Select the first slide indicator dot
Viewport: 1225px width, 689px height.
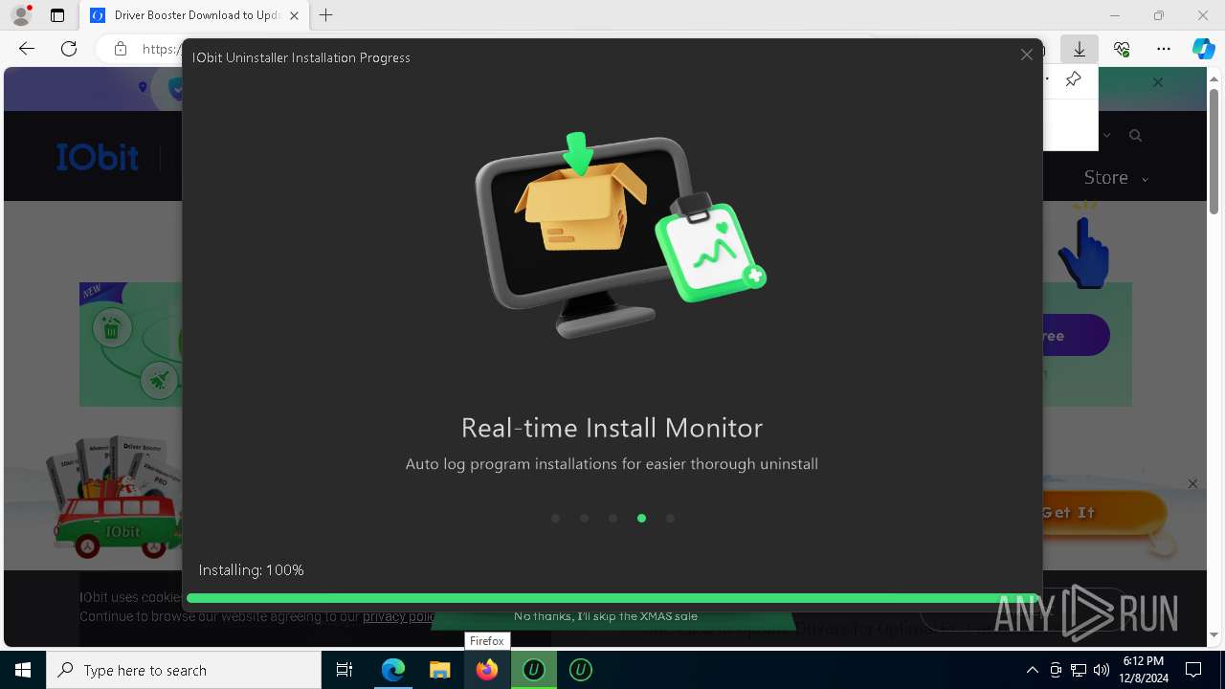coord(555,518)
